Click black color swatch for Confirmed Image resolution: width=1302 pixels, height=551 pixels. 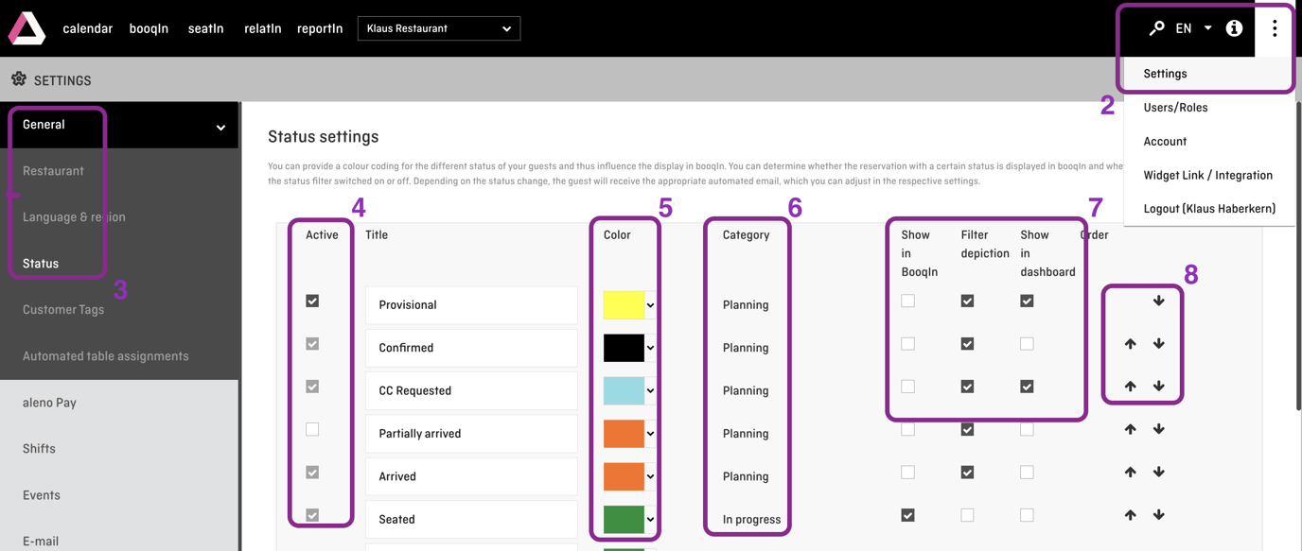[x=624, y=348]
